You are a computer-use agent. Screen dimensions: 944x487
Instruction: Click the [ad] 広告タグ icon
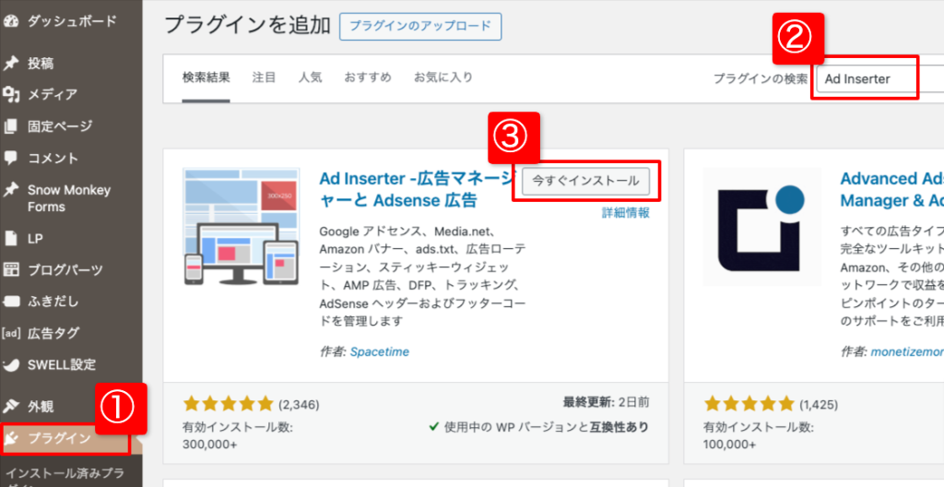11,333
